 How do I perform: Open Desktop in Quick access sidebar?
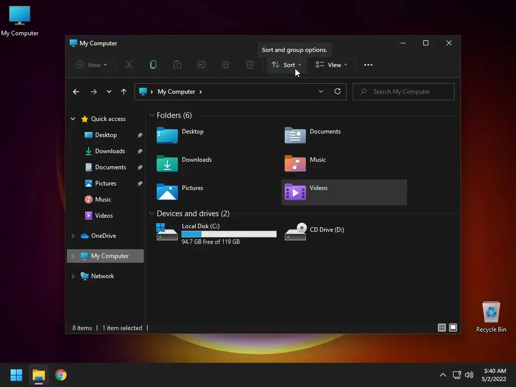[x=106, y=135]
